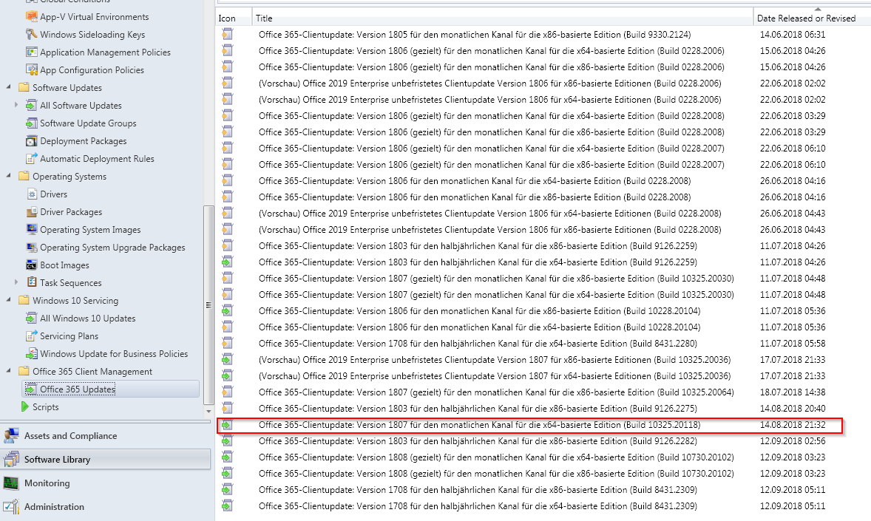871x521 pixels.
Task: Select the Office 365 Client Management label
Action: (92, 372)
